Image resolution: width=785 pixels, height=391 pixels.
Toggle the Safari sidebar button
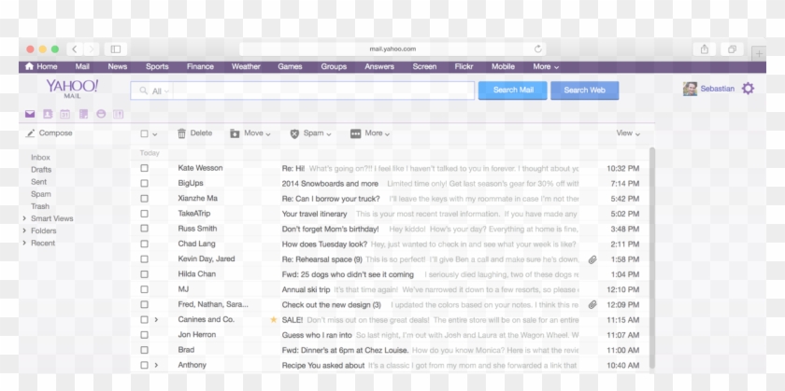pyautogui.click(x=116, y=49)
